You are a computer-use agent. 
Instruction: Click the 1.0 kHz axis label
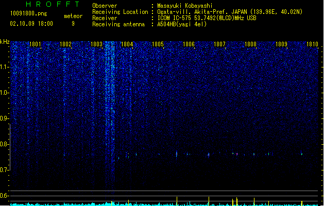(4, 93)
